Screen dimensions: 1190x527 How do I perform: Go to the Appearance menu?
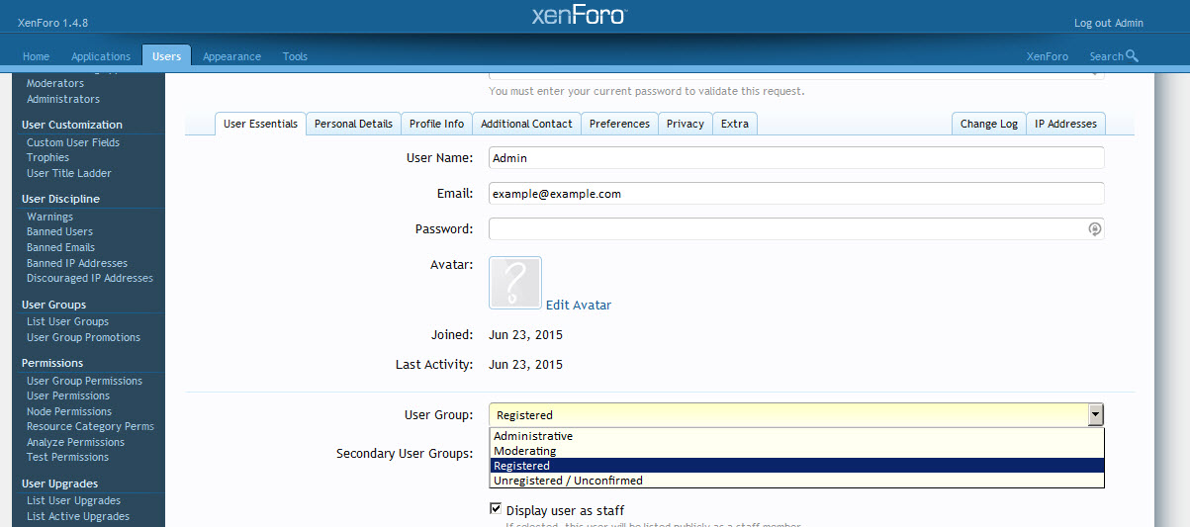pyautogui.click(x=231, y=56)
